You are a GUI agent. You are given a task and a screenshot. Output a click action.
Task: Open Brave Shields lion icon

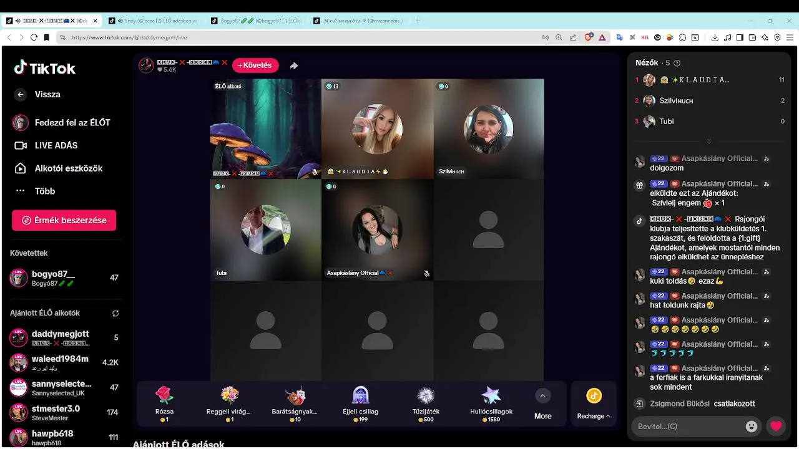click(588, 37)
